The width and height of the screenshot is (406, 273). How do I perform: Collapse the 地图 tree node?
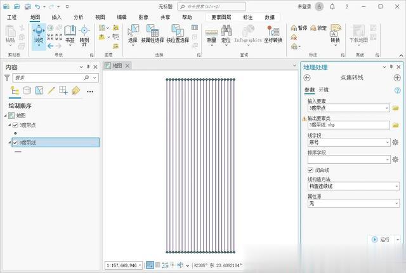pos(6,116)
